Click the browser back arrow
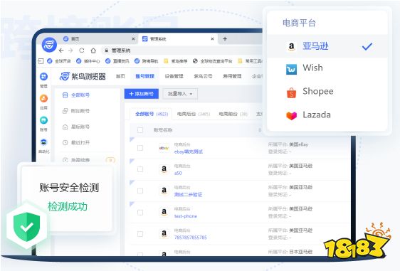 tap(61, 51)
